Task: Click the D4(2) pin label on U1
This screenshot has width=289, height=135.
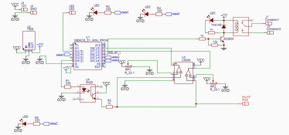Action: point(80,61)
